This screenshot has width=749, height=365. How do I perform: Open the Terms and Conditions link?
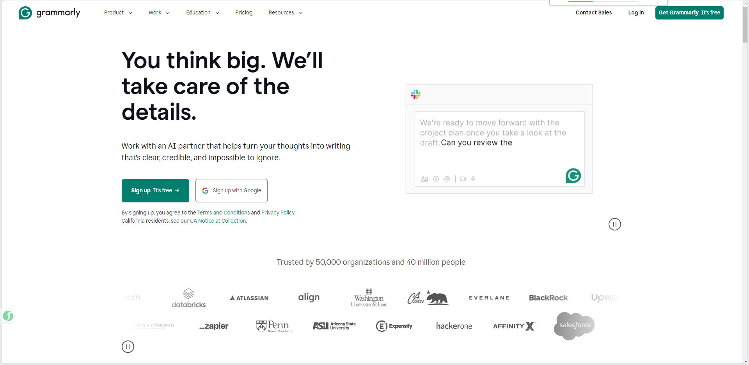[x=223, y=213]
